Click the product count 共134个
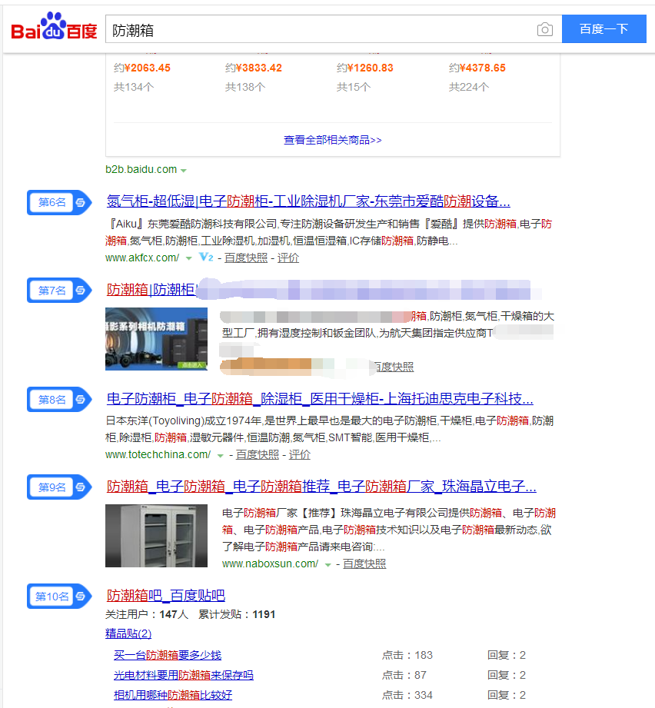Image resolution: width=655 pixels, height=708 pixels. point(134,87)
